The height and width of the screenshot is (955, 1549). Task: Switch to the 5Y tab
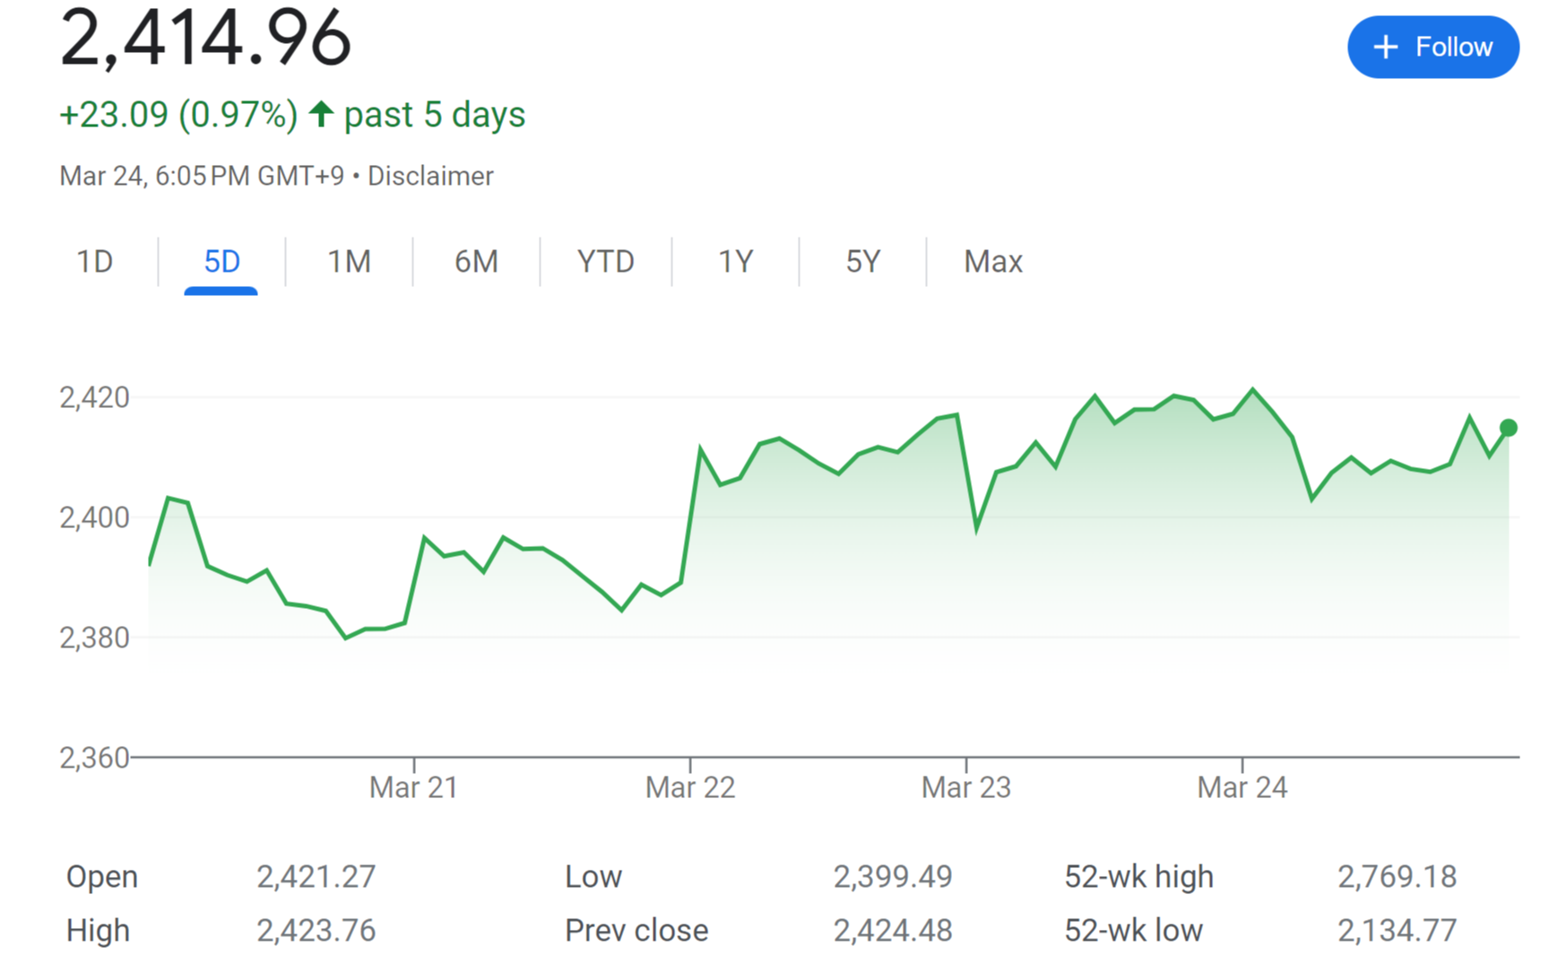[x=862, y=262]
